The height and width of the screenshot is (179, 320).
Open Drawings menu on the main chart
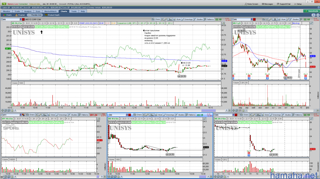click(187, 19)
